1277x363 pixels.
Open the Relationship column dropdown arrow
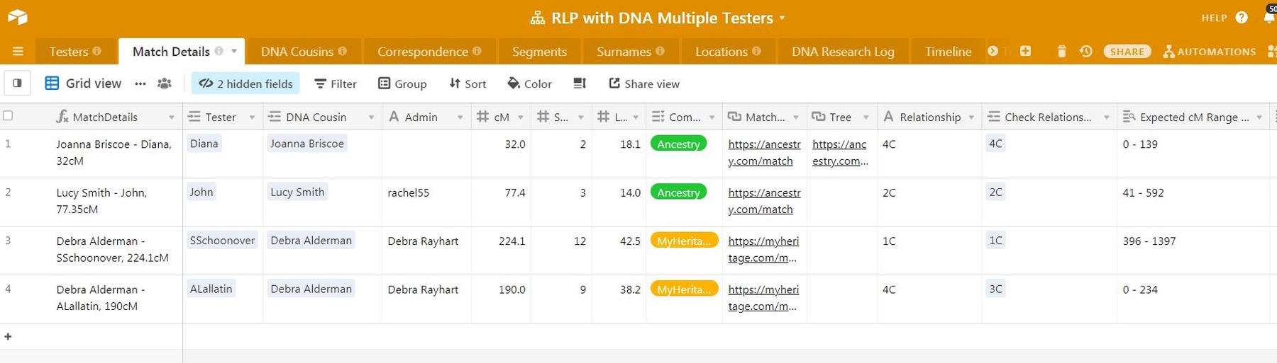971,117
